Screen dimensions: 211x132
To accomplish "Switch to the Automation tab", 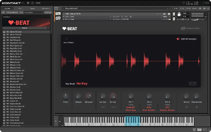I will (x=46, y=8).
